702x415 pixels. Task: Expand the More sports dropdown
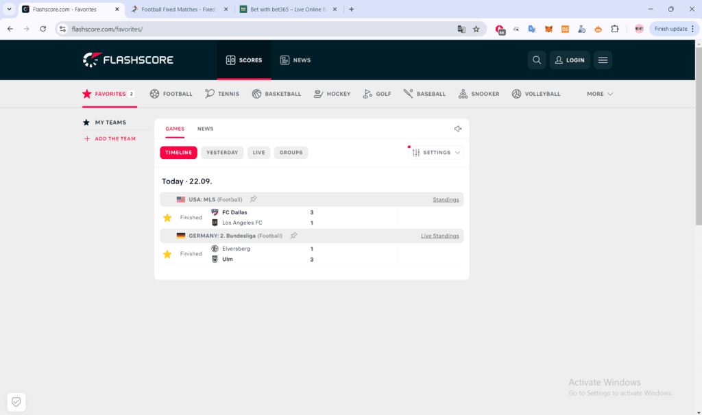click(x=600, y=94)
